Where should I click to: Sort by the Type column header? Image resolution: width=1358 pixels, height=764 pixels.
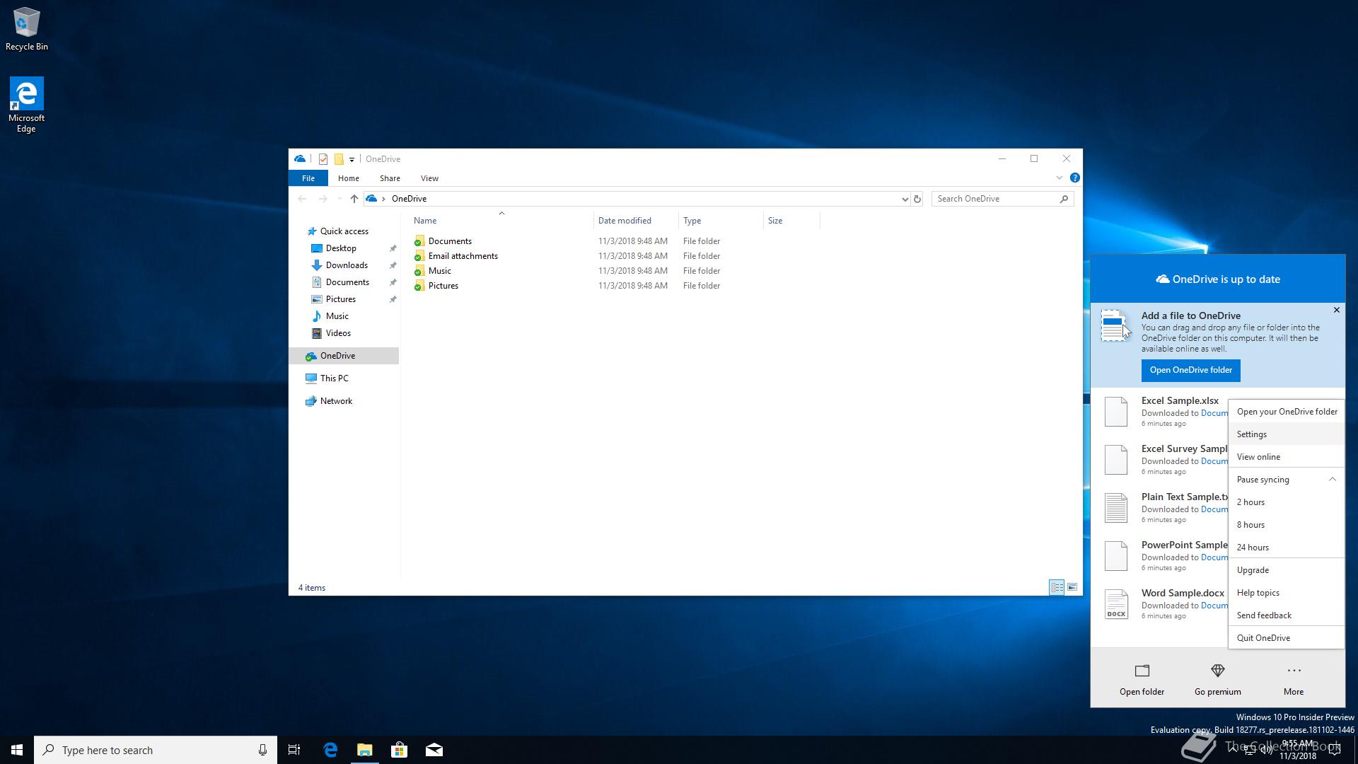(x=721, y=221)
